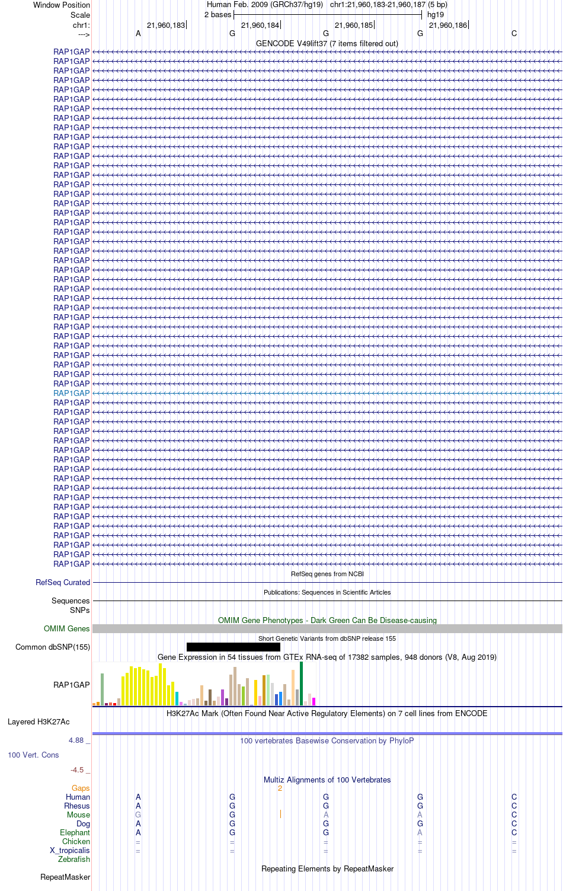
Task: Click 'Publications: Sequences in Scientific Articles' title
Action: pos(327,592)
